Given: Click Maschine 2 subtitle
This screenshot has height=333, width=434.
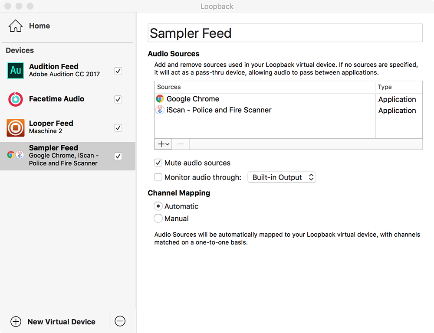Looking at the screenshot, I should tap(46, 131).
